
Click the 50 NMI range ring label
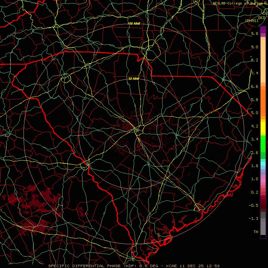[x=134, y=79]
